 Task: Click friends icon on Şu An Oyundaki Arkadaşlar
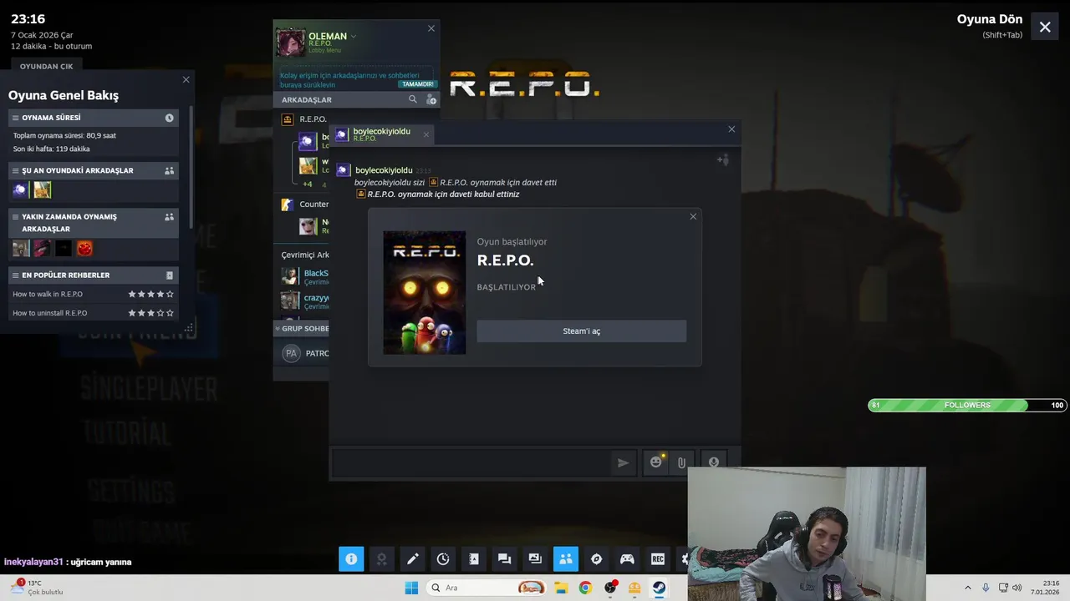(x=169, y=170)
